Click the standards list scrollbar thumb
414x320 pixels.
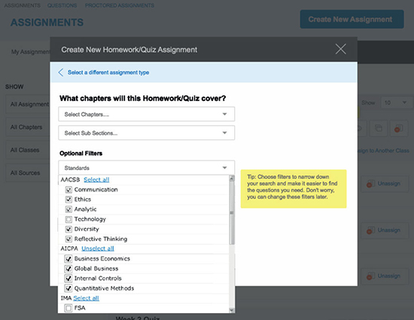point(232,213)
